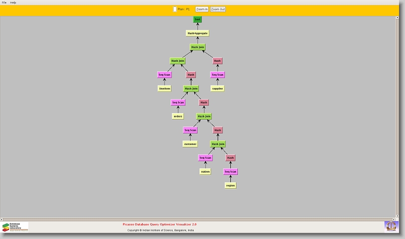Open the Help menu
The height and width of the screenshot is (239, 405).
pyautogui.click(x=13, y=2)
